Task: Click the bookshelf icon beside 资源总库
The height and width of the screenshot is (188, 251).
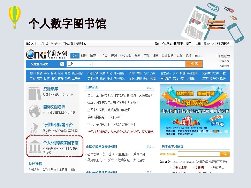Action: point(35,93)
